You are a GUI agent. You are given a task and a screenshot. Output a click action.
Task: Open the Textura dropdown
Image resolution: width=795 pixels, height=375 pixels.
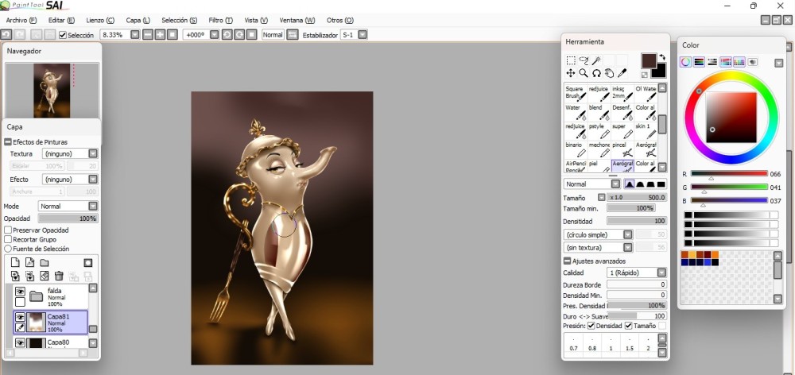click(93, 153)
